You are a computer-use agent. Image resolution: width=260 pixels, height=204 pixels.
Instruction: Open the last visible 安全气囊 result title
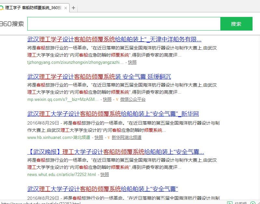point(102,189)
